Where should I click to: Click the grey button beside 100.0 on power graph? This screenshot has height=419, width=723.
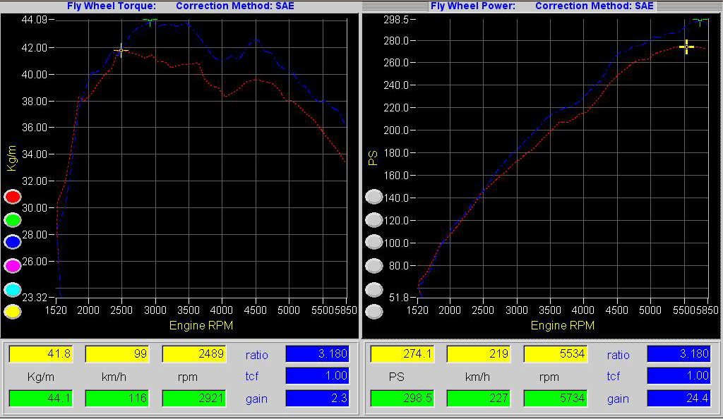[374, 242]
